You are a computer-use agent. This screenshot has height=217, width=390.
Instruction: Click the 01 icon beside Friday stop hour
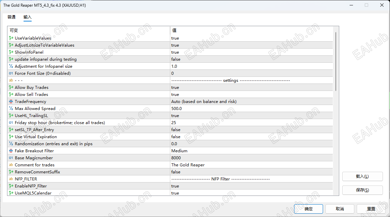click(x=11, y=122)
